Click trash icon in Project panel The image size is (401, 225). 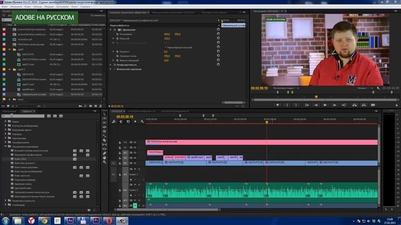100,106
